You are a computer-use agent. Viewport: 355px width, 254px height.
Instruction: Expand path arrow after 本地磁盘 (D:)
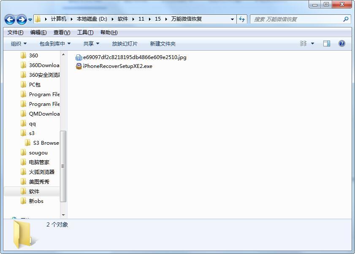[x=113, y=19]
